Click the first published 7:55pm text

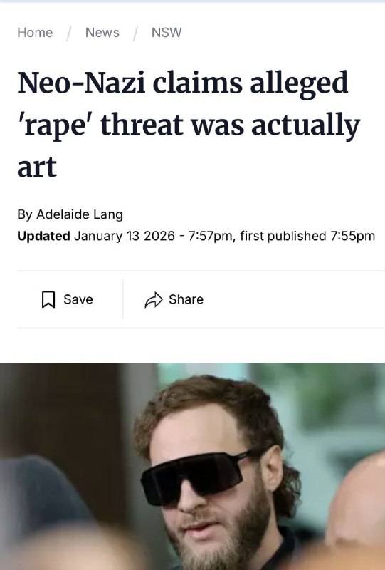click(x=307, y=236)
